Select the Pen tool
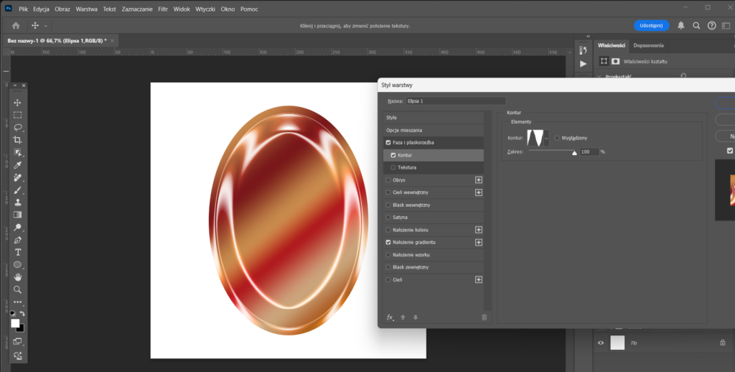 [17, 240]
